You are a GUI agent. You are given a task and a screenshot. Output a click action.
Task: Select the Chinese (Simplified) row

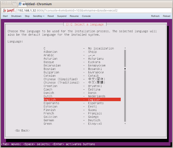82,79
